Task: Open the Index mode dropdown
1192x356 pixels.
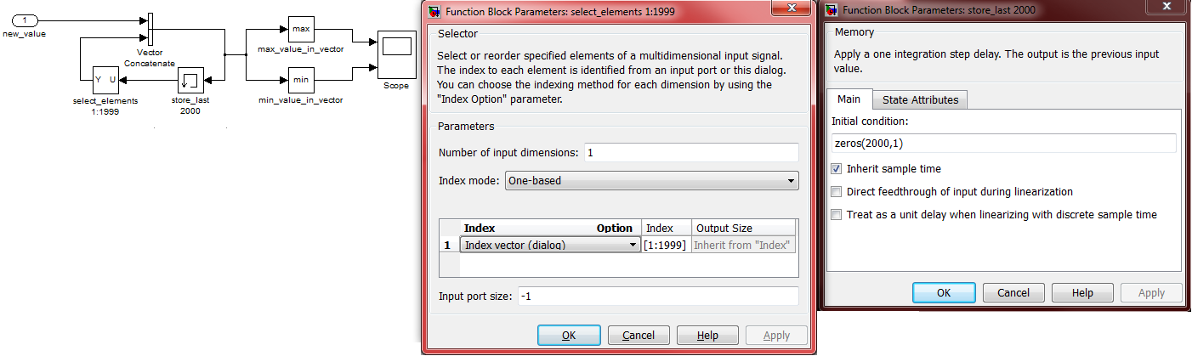Action: click(651, 180)
